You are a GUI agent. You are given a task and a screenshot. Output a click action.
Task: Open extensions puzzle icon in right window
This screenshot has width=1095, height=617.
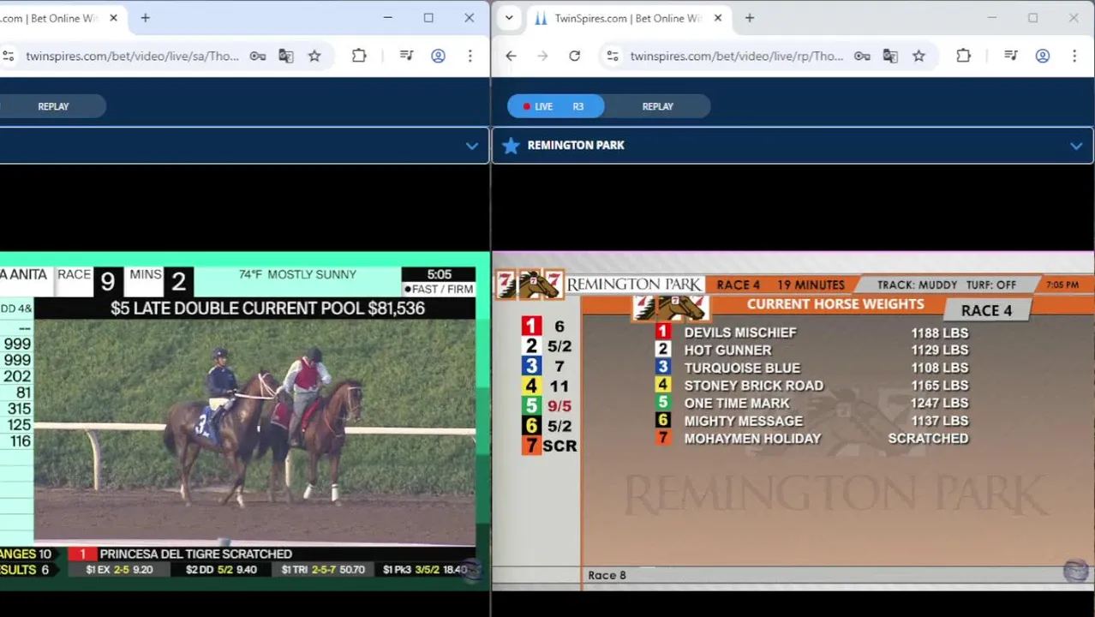coord(963,57)
